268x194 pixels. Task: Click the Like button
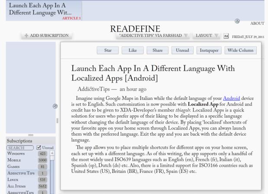(x=132, y=50)
